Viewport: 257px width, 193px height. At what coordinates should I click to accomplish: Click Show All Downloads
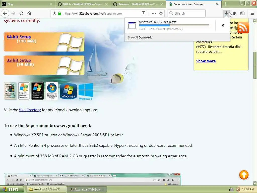[x=140, y=37]
